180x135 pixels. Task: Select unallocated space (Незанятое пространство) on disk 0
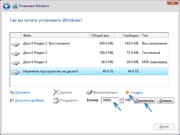(89, 71)
